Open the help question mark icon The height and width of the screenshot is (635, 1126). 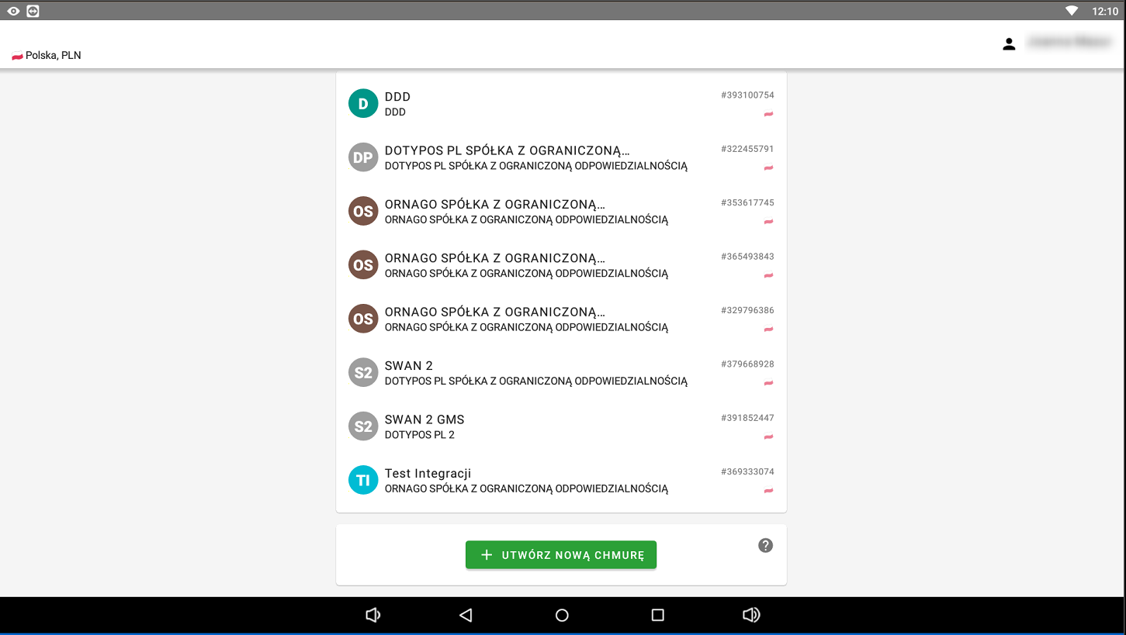point(765,546)
